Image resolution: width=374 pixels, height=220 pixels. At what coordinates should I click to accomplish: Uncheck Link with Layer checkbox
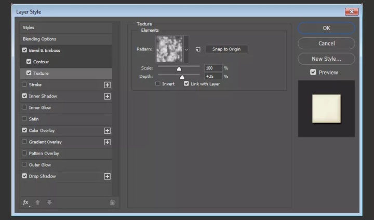point(186,84)
